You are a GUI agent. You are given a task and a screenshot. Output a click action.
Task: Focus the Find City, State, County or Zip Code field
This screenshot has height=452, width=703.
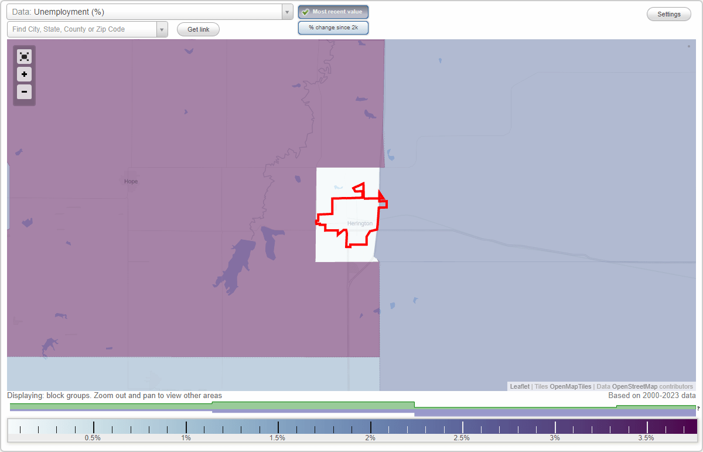pyautogui.click(x=82, y=29)
